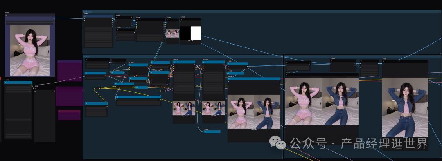Select the small twin-portrait preview in top group
The height and width of the screenshot is (161, 442).
[173, 33]
